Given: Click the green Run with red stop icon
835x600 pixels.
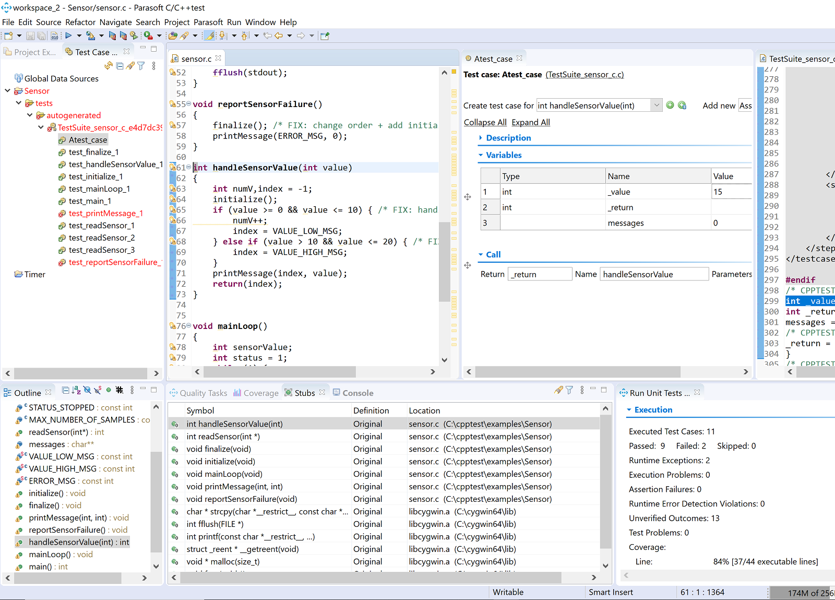Looking at the screenshot, I should click(x=149, y=36).
